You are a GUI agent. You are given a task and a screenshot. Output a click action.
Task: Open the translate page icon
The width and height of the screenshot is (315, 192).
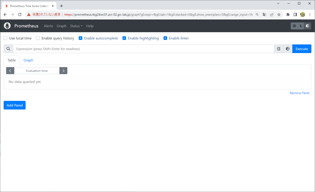pyautogui.click(x=264, y=15)
